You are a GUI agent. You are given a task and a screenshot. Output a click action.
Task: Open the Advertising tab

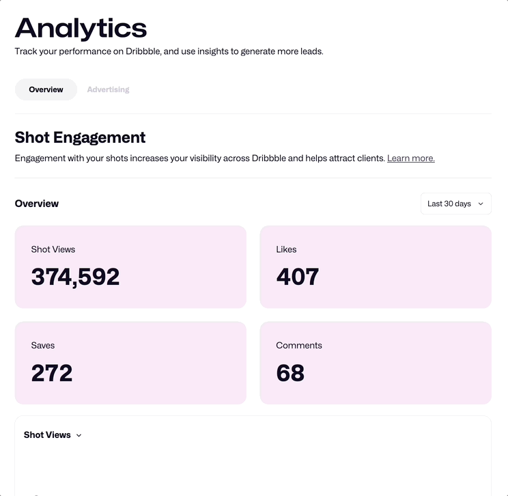click(x=108, y=89)
